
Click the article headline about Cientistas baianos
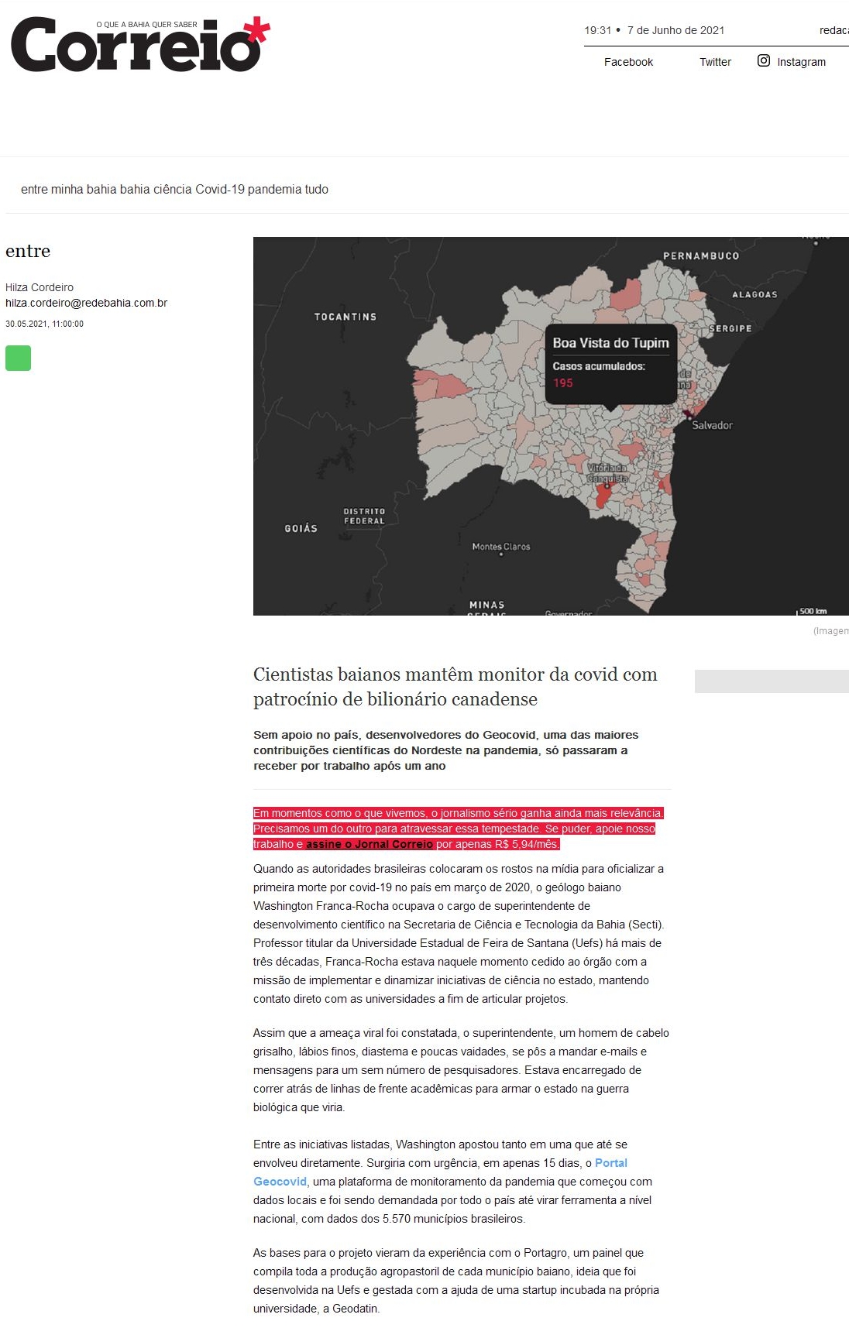[x=455, y=687]
